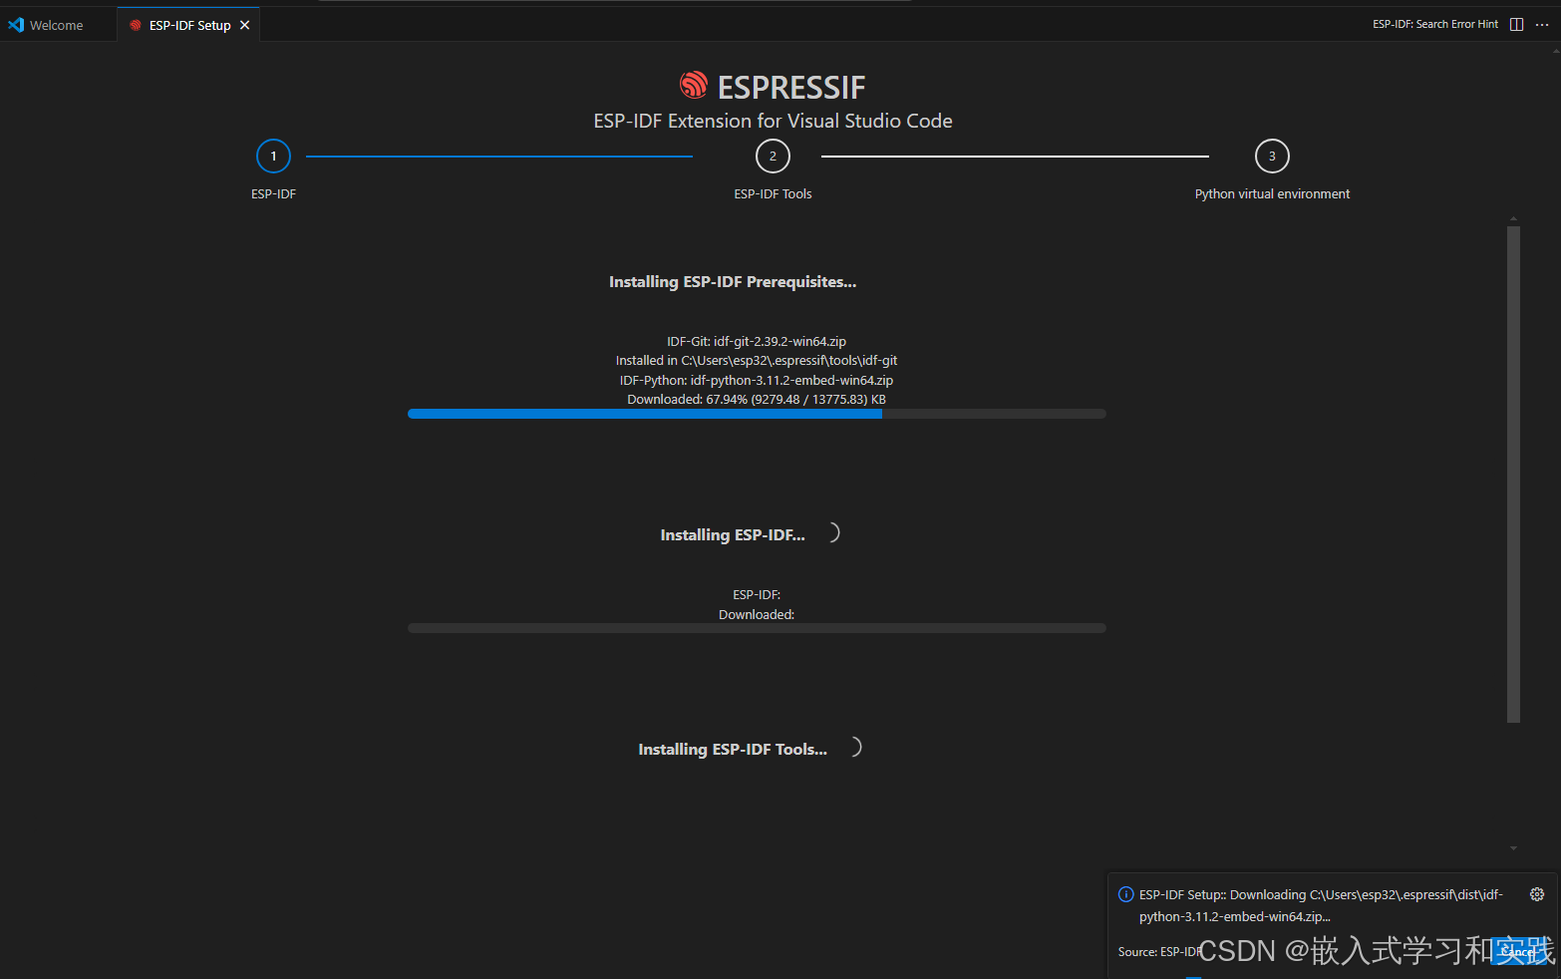1561x979 pixels.
Task: Switch to the Welcome tab
Action: 57,25
